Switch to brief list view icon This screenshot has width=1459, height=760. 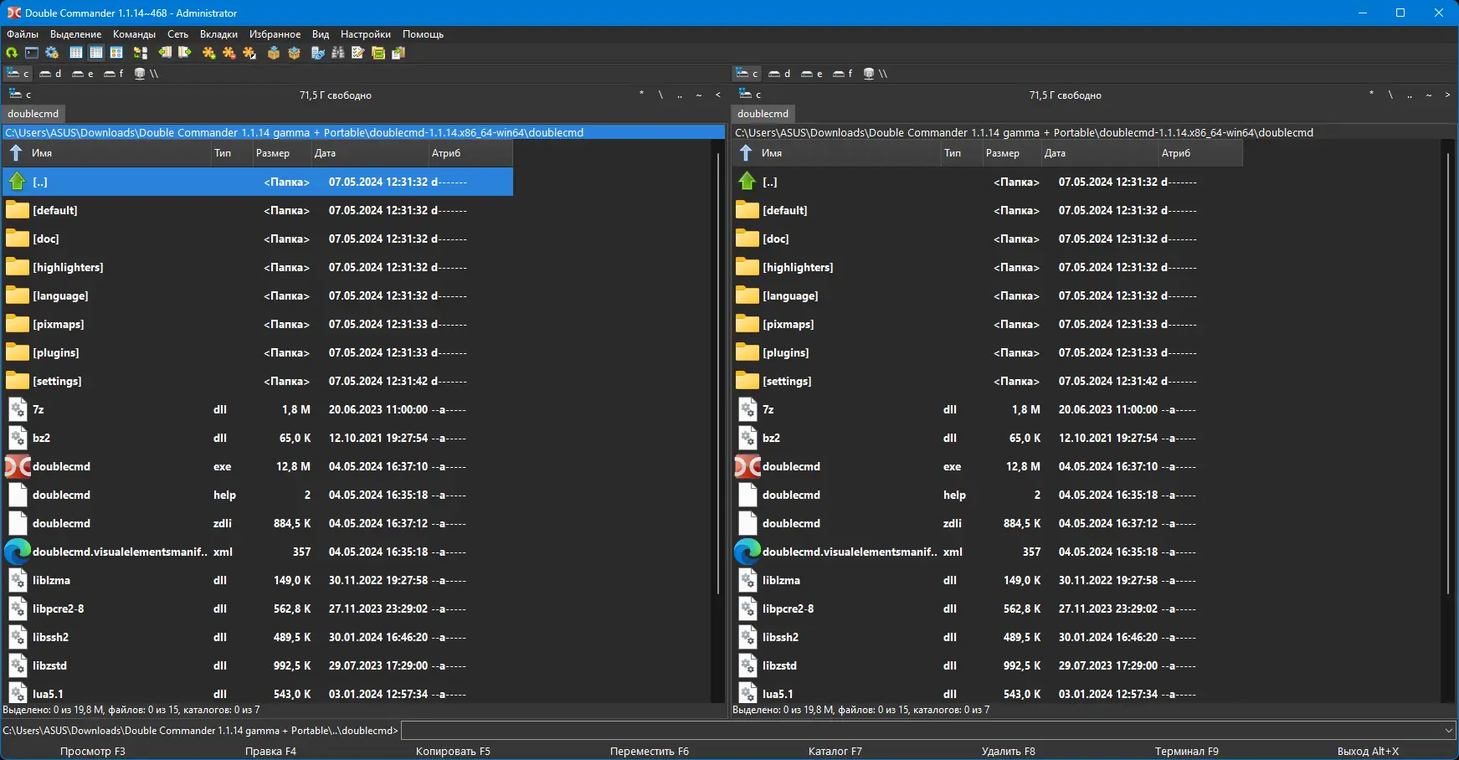click(x=76, y=53)
